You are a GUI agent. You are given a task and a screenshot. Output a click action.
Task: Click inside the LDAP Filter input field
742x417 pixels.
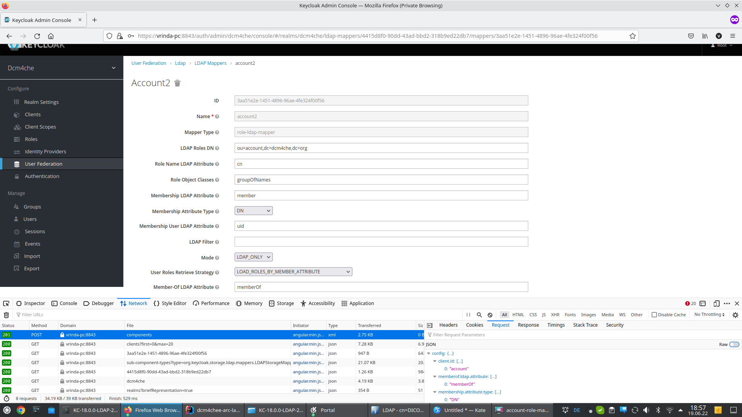pos(381,242)
